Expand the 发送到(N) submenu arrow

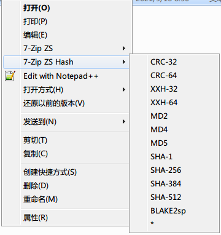click(124, 122)
